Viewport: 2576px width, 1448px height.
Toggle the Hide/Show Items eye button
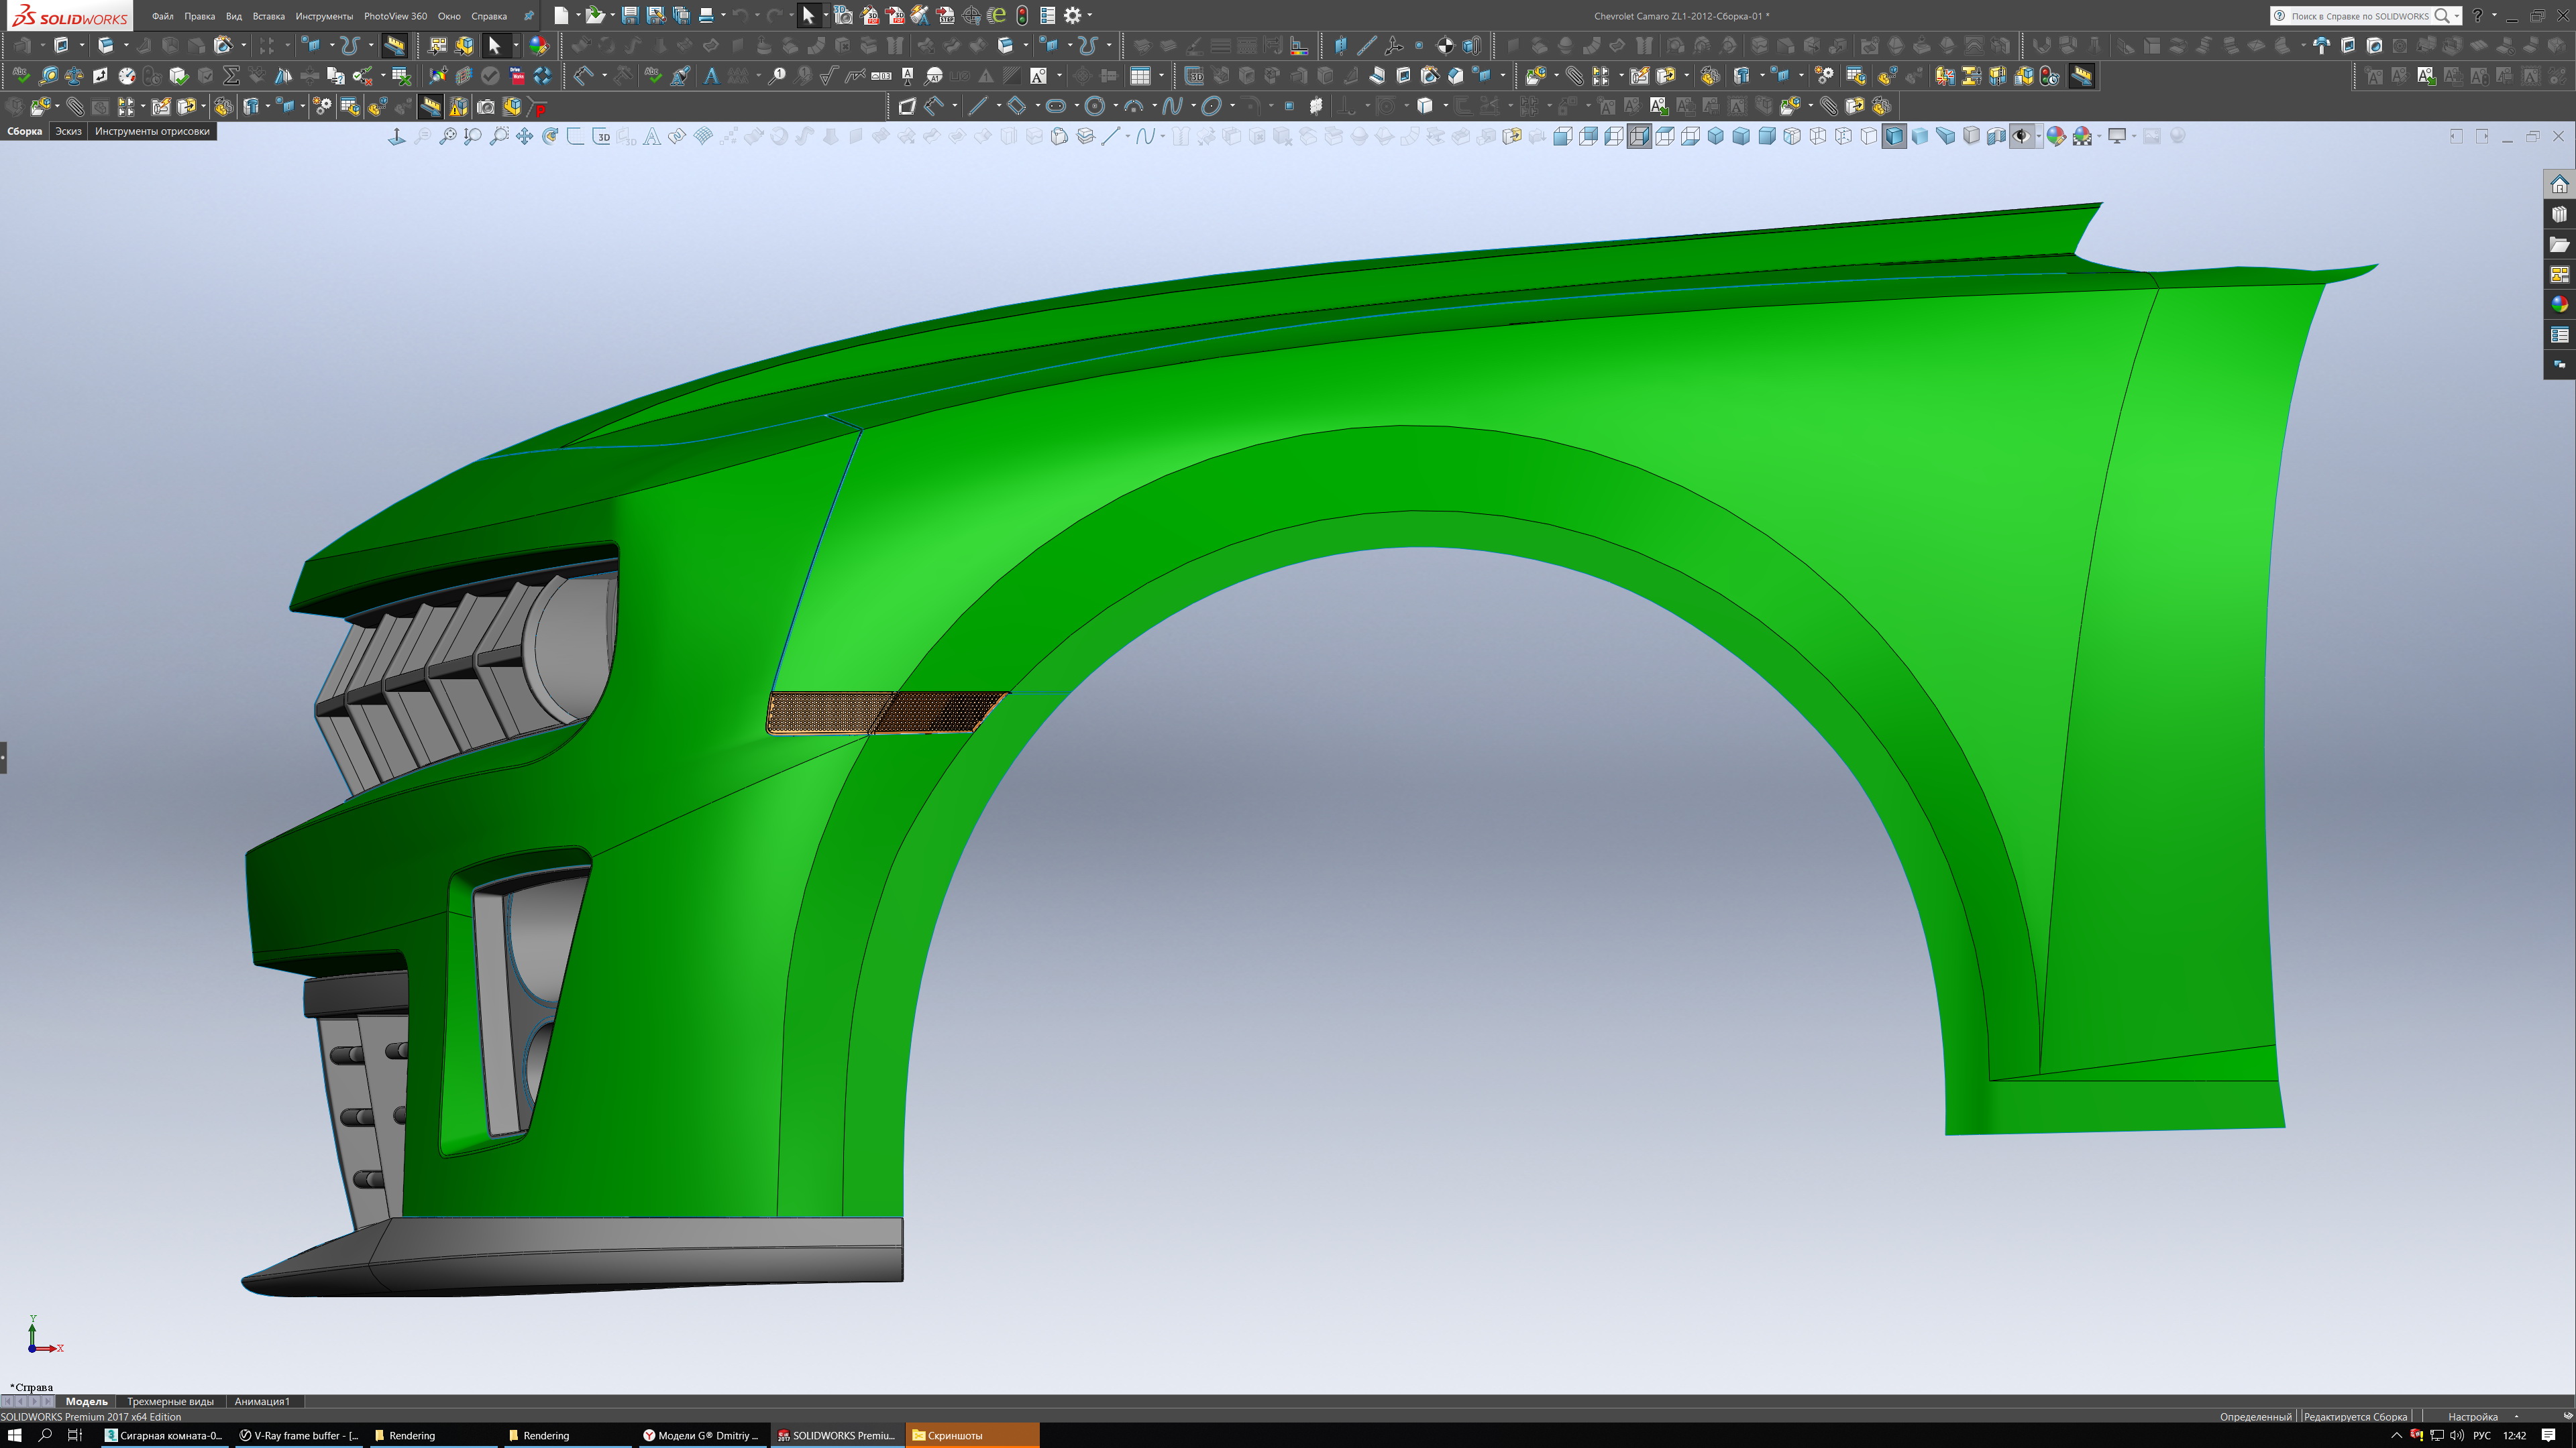[2021, 136]
